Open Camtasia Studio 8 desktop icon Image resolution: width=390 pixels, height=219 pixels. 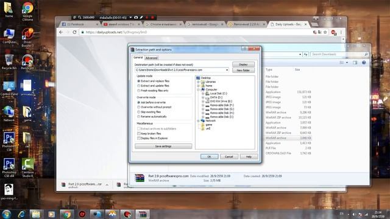point(27,168)
